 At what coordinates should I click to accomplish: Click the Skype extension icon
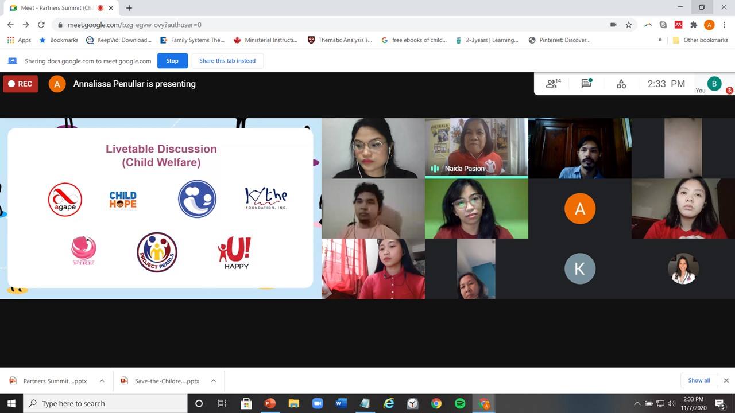(663, 25)
